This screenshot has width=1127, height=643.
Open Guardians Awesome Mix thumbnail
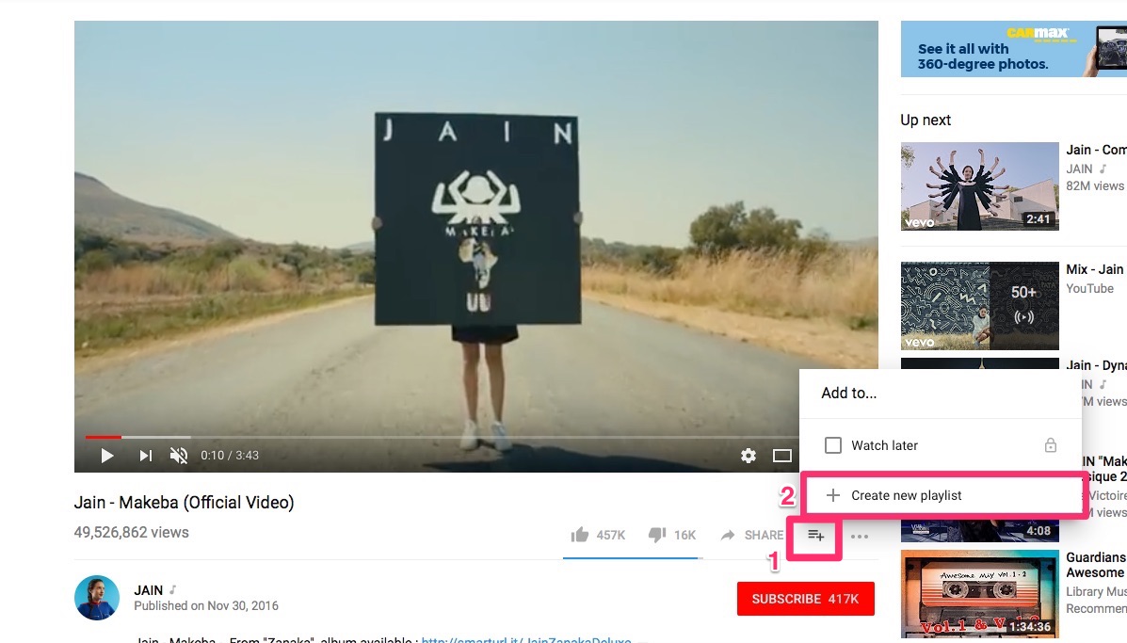980,593
